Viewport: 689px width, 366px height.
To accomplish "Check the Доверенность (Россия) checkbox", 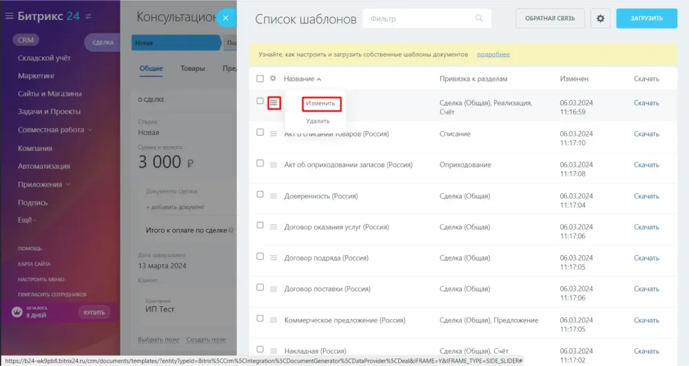I will click(260, 194).
